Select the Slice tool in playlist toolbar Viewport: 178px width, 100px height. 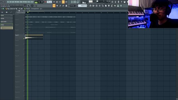point(16,9)
